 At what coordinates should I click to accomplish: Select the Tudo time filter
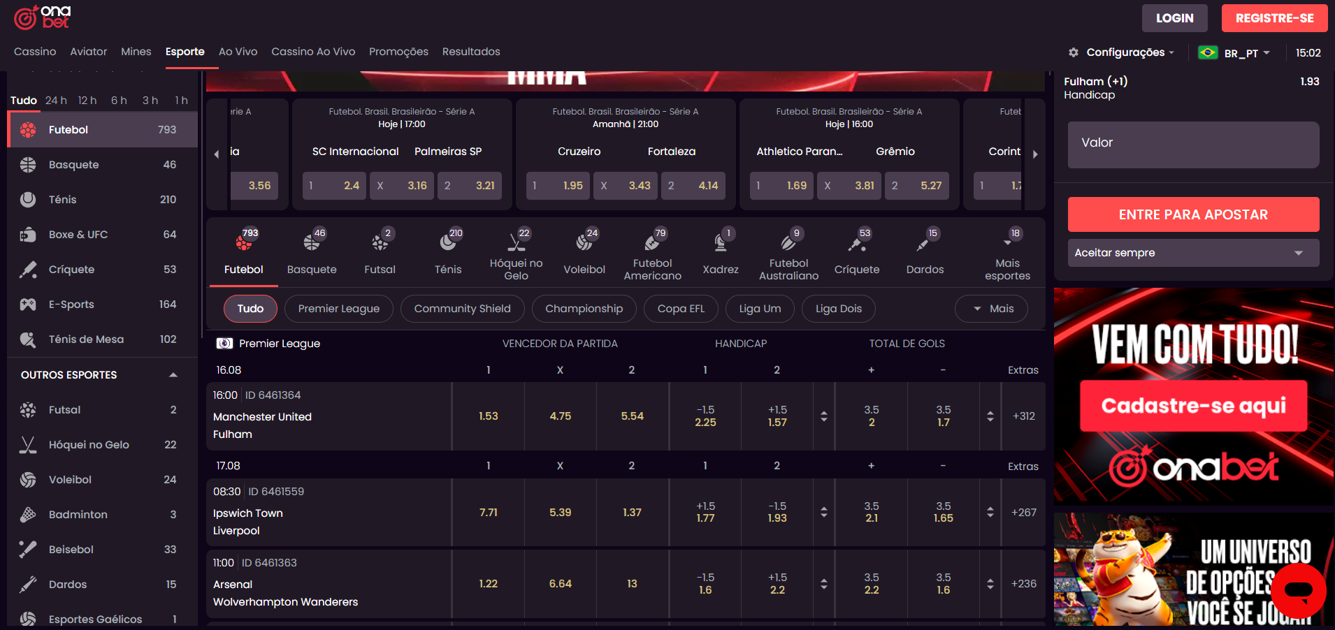pyautogui.click(x=24, y=101)
